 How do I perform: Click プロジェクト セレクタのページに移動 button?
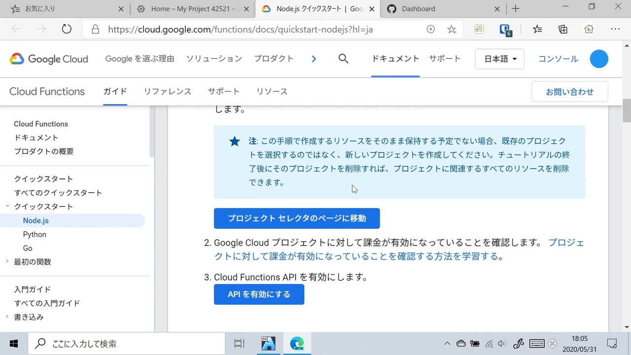(x=297, y=218)
